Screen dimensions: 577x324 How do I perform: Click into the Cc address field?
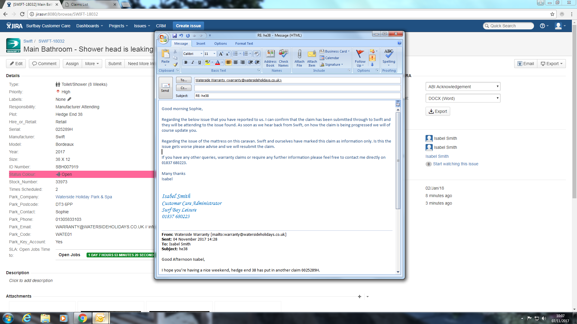coord(297,88)
